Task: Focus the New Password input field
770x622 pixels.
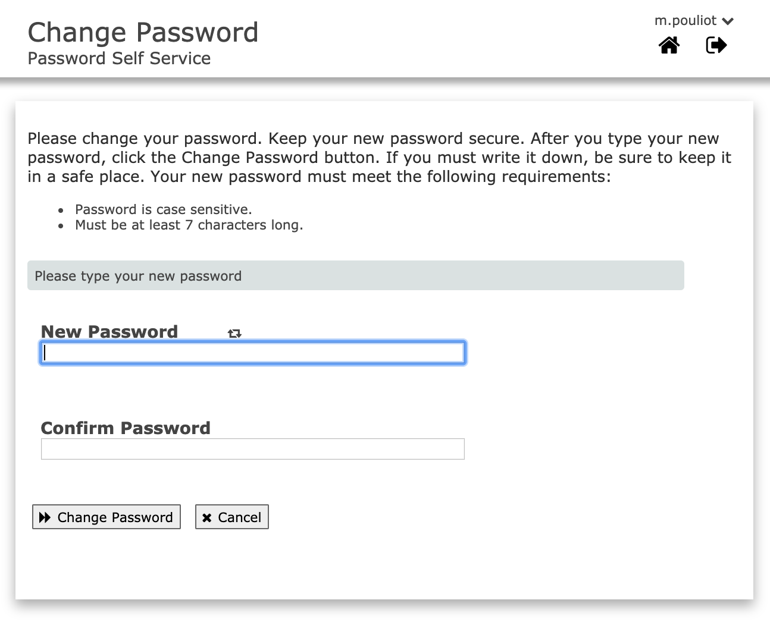Action: point(252,353)
